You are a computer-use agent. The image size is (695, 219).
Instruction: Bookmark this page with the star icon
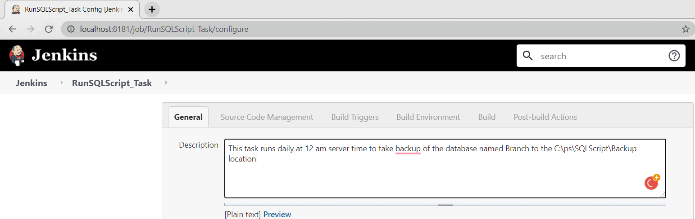pos(686,29)
